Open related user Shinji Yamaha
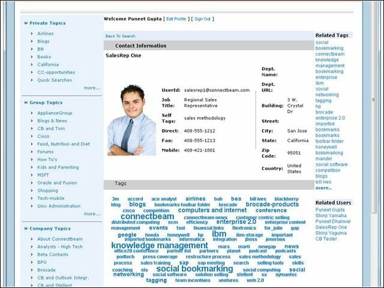Image resolution: width=384 pixels, height=288 pixels. click(x=331, y=216)
